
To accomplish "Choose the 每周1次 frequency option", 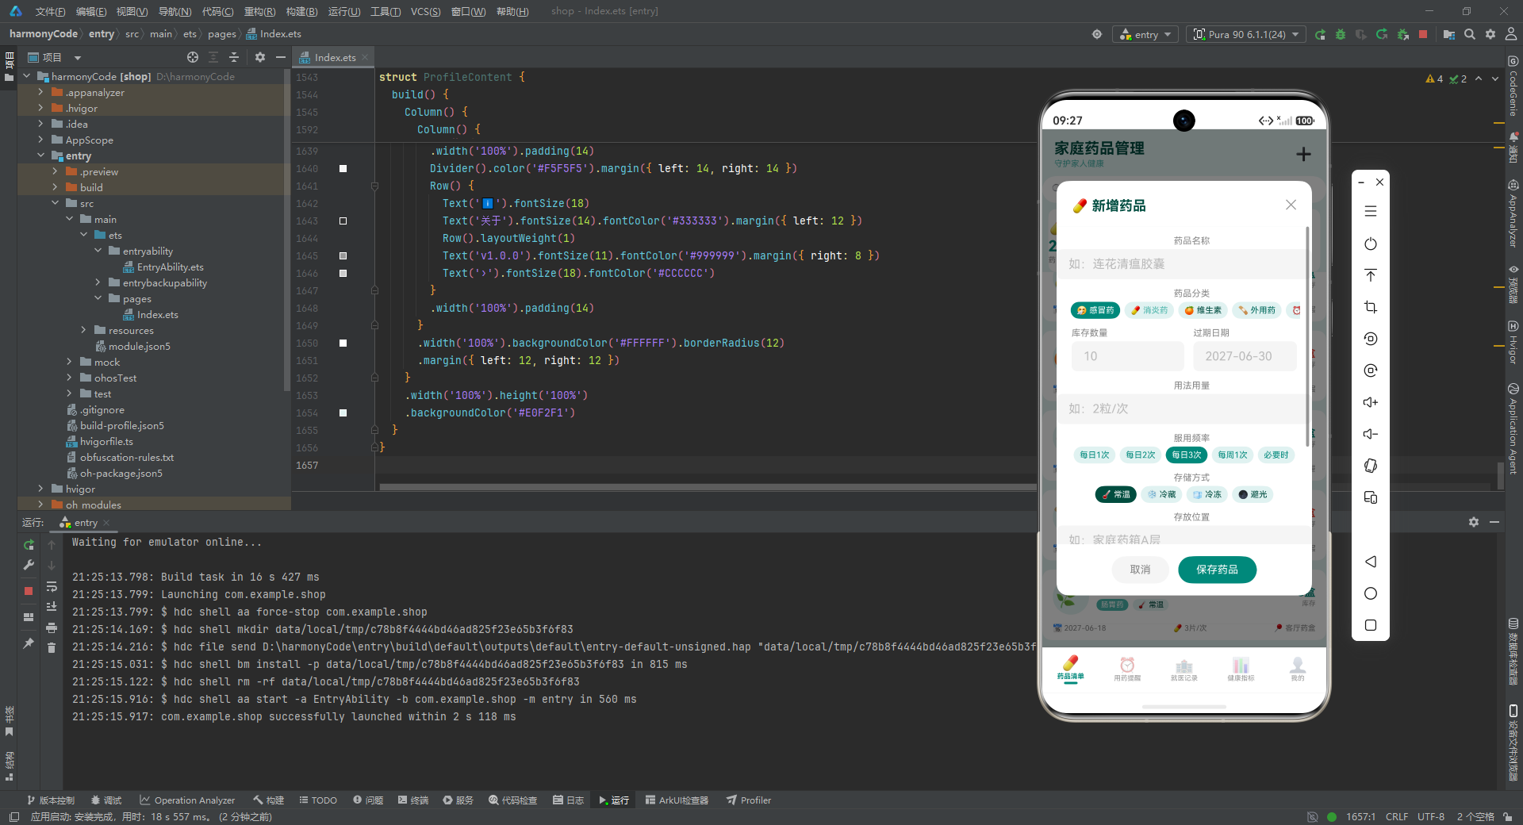I will click(x=1232, y=455).
